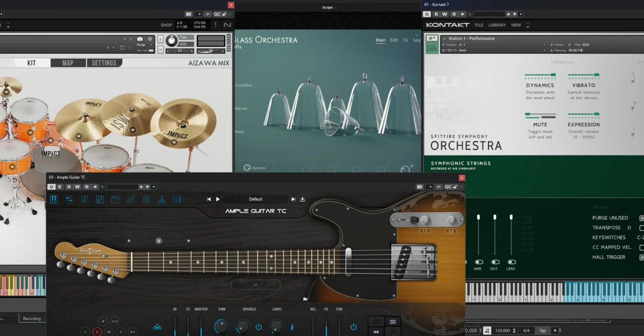
Task: Click the SHOP button in the drum plugin
Action: pos(166,25)
